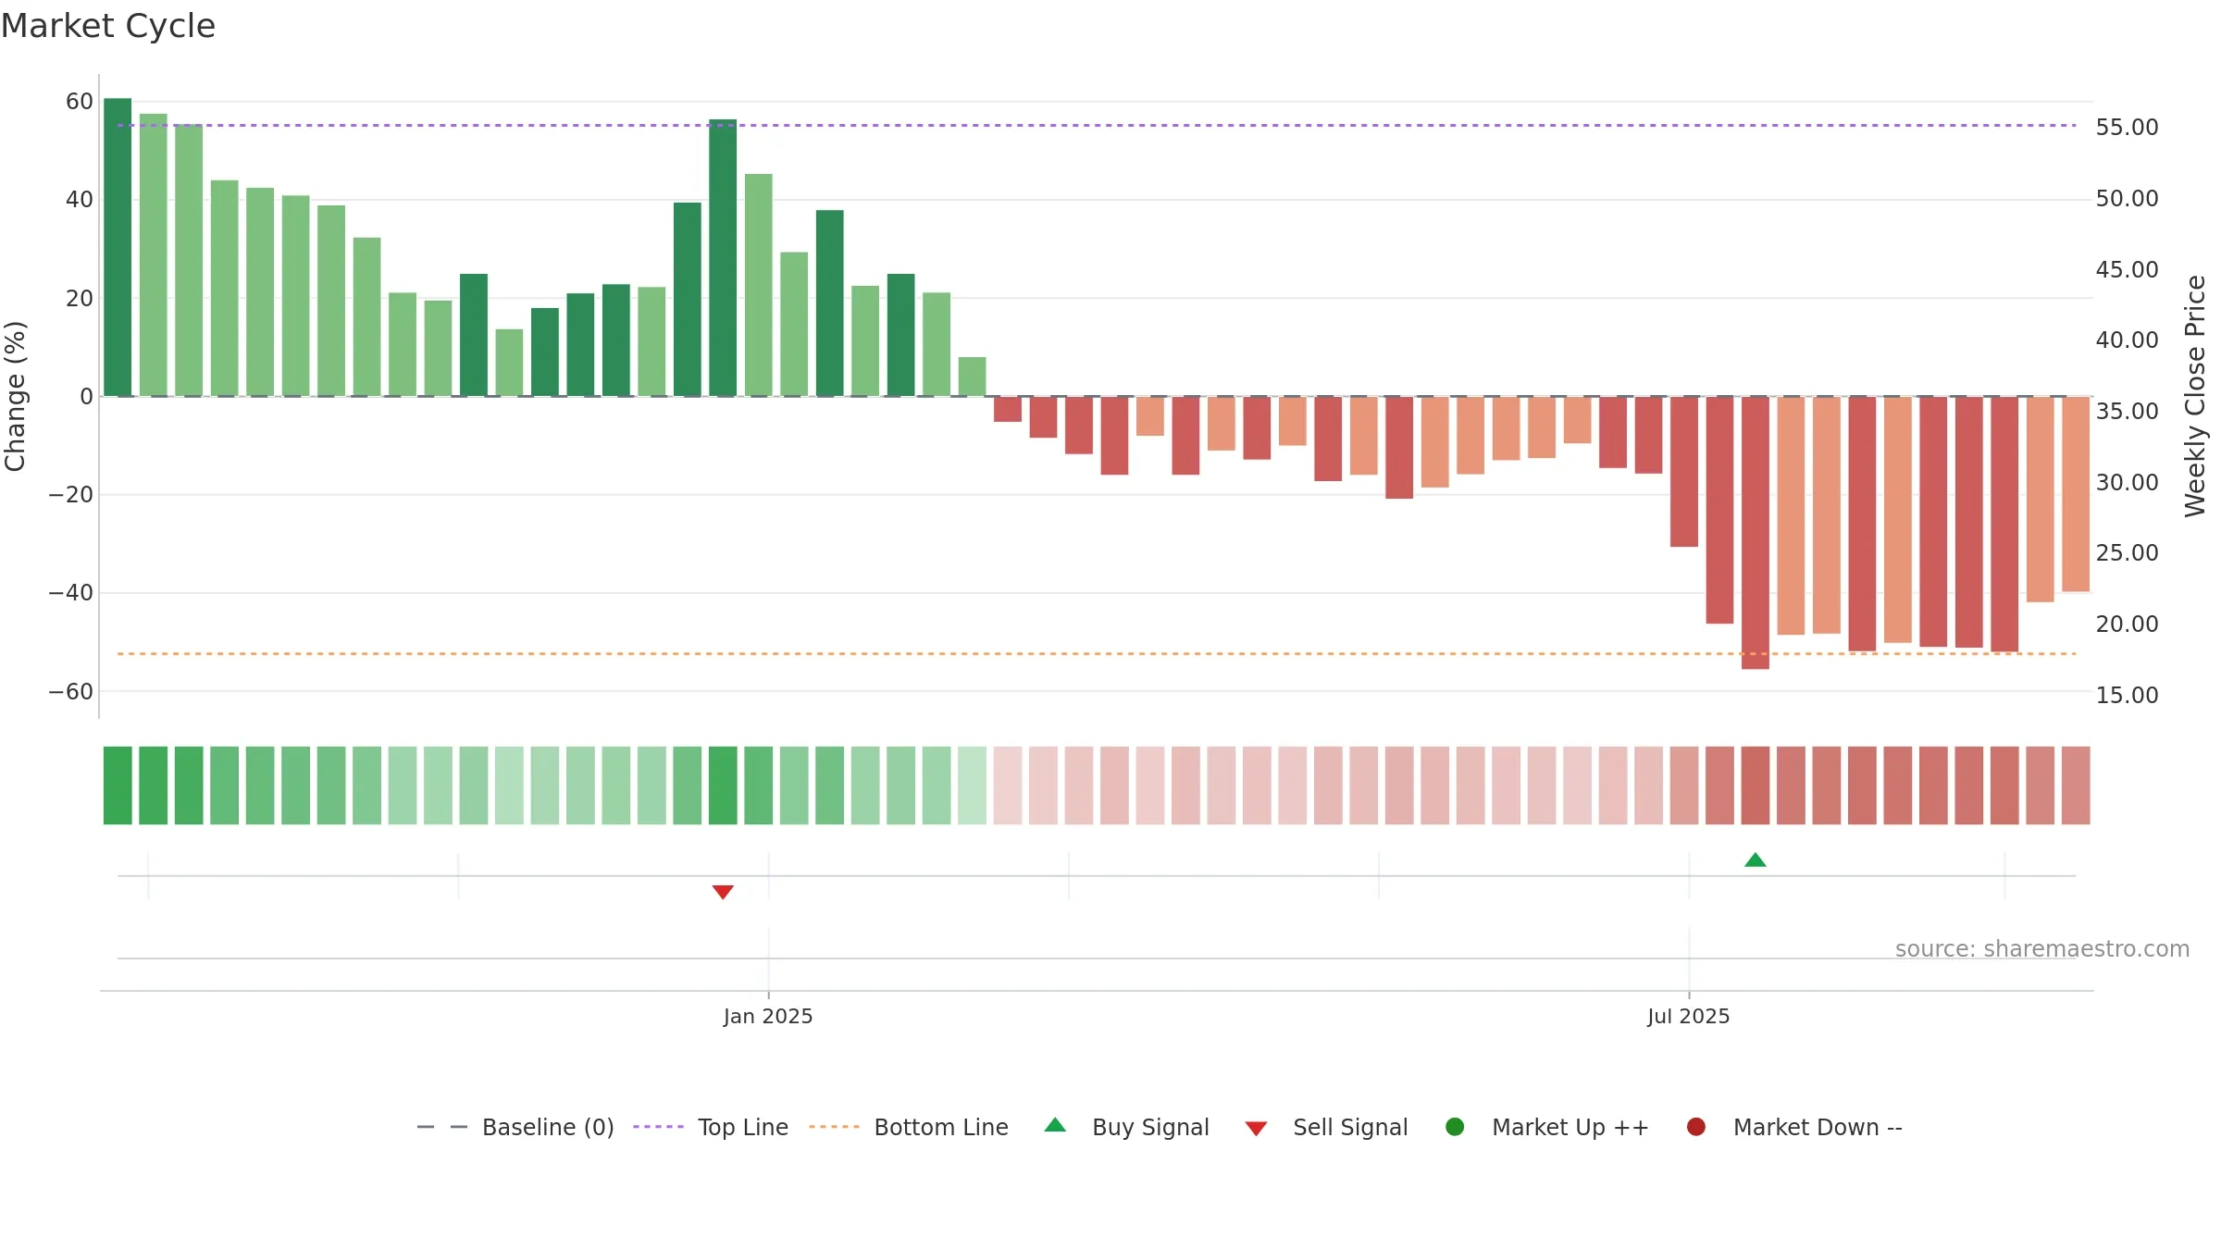Click the 35.00 right axis label

(2127, 412)
